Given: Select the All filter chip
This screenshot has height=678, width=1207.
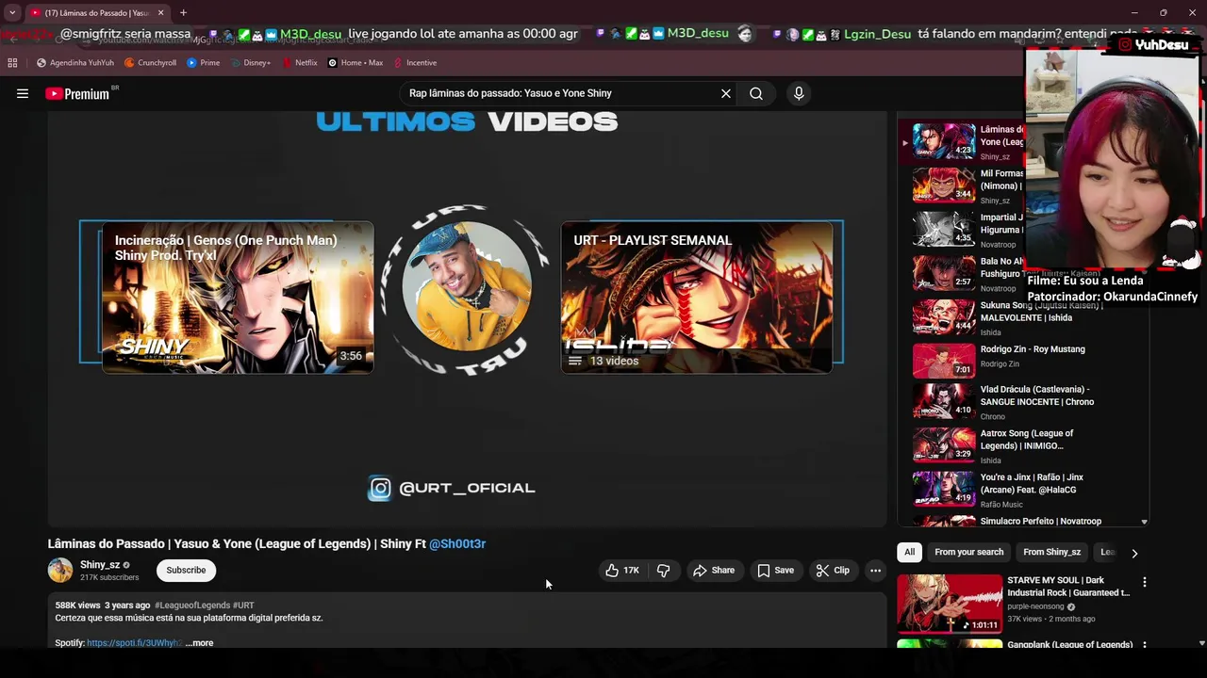Looking at the screenshot, I should [909, 552].
